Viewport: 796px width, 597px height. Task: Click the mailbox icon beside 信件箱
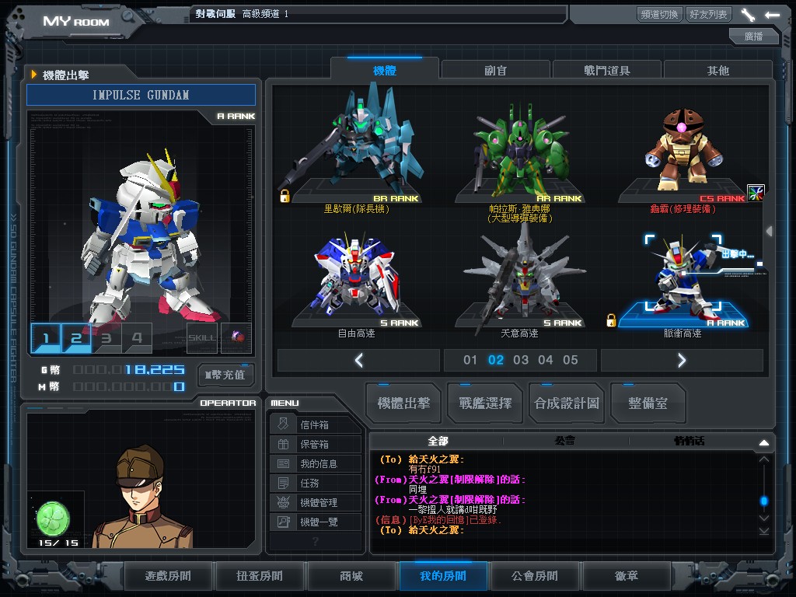click(283, 424)
